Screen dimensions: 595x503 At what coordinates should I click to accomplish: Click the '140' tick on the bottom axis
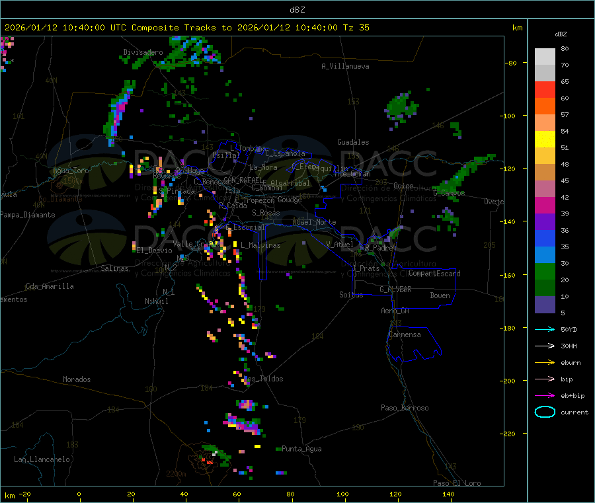point(448,494)
